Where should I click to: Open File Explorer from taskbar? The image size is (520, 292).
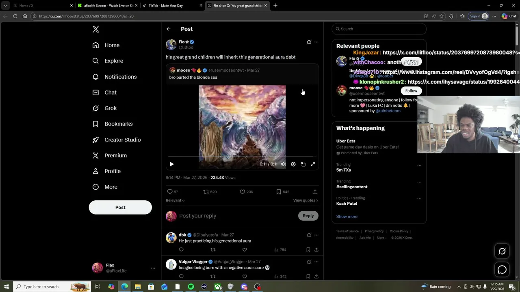point(137,287)
